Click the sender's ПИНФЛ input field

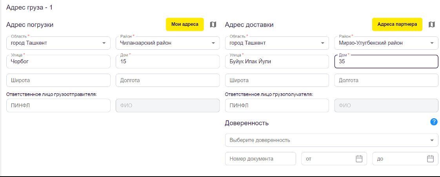pyautogui.click(x=58, y=106)
